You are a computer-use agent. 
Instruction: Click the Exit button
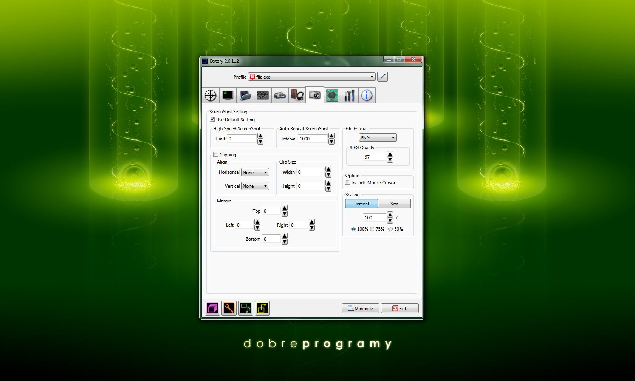tap(400, 308)
